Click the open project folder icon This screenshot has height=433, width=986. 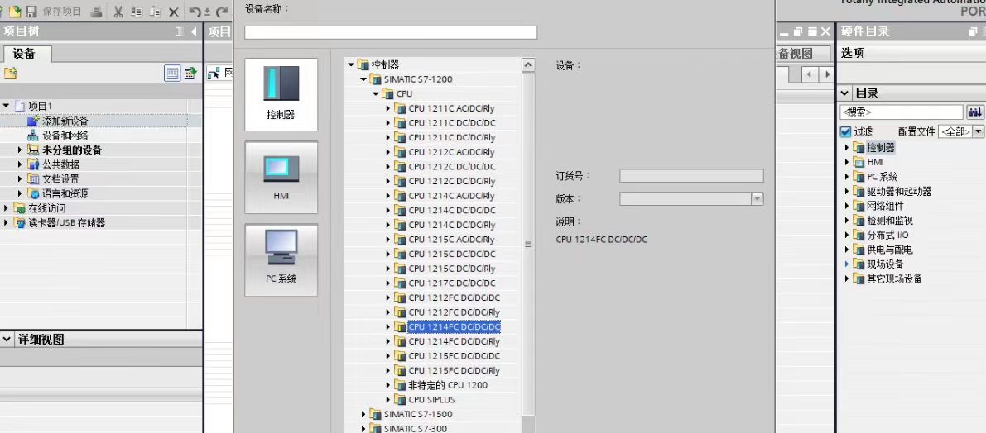coord(14,12)
